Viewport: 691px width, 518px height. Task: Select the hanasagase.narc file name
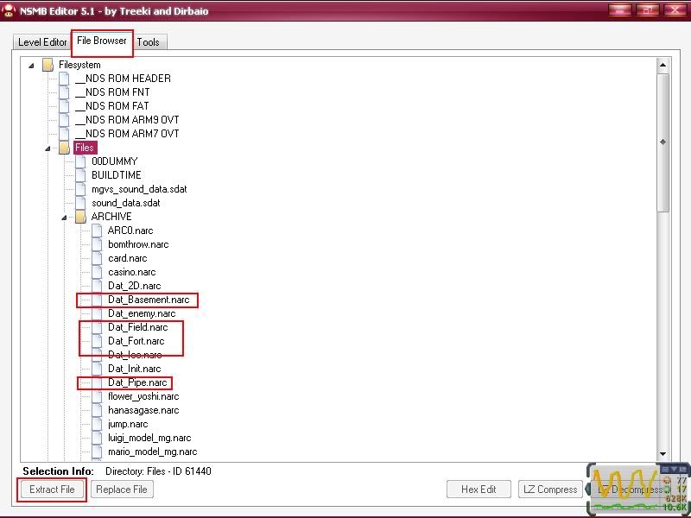click(x=143, y=411)
